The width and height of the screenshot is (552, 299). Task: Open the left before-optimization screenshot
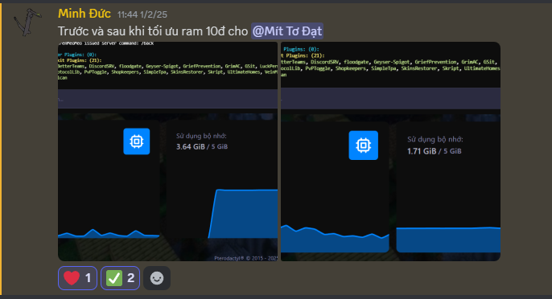[x=167, y=151]
